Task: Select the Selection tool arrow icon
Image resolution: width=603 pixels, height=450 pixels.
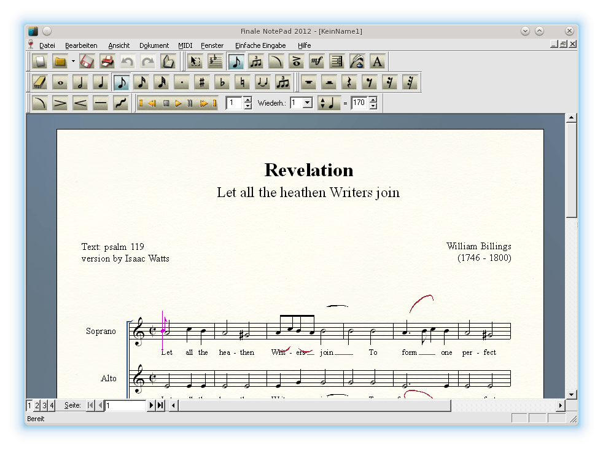Action: (196, 61)
